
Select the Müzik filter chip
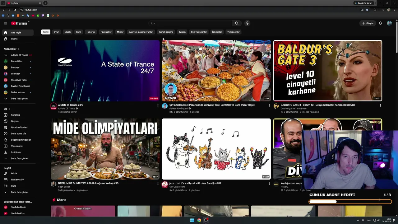click(67, 32)
